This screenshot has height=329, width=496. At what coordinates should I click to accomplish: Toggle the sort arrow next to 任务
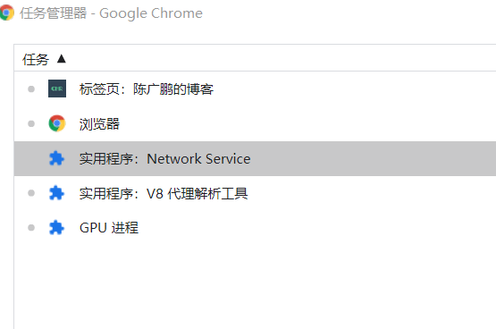pos(62,59)
